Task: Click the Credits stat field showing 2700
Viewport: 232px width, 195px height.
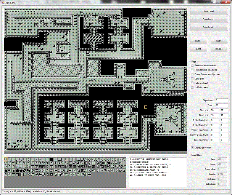Action: (x=222, y=174)
